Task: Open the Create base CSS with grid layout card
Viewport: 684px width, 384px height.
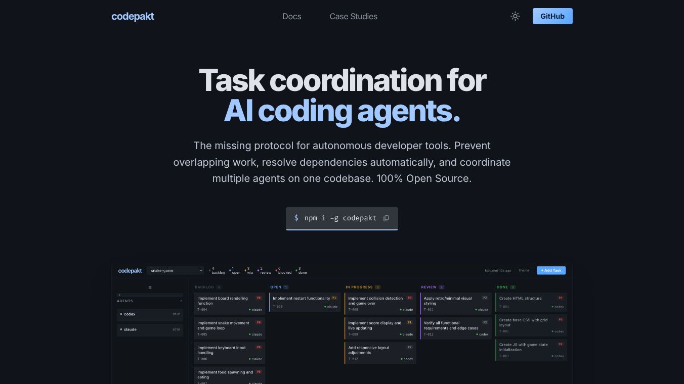Action: click(x=531, y=325)
